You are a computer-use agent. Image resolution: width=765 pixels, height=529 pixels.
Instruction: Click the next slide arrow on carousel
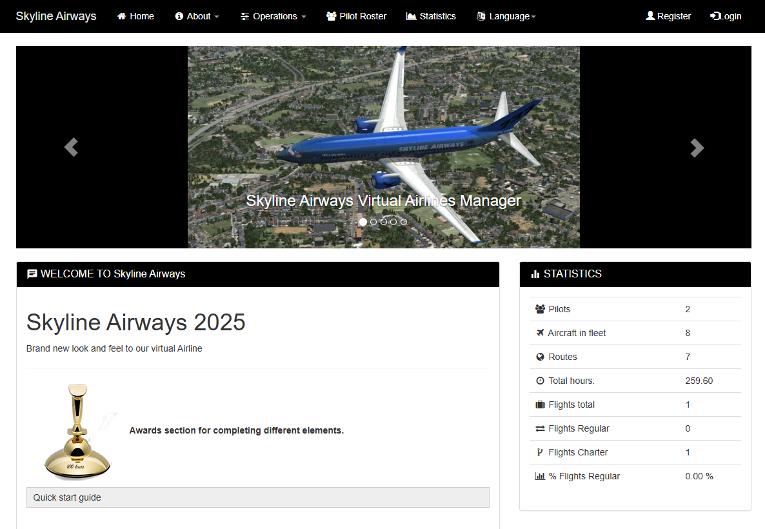click(697, 148)
